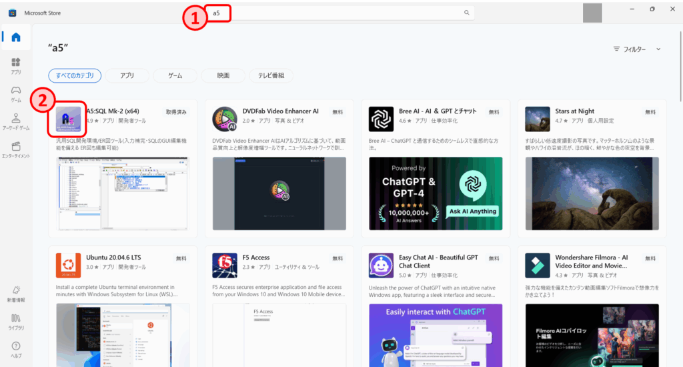Expand the フィルター dropdown chevron
The height and width of the screenshot is (367, 683).
[658, 49]
